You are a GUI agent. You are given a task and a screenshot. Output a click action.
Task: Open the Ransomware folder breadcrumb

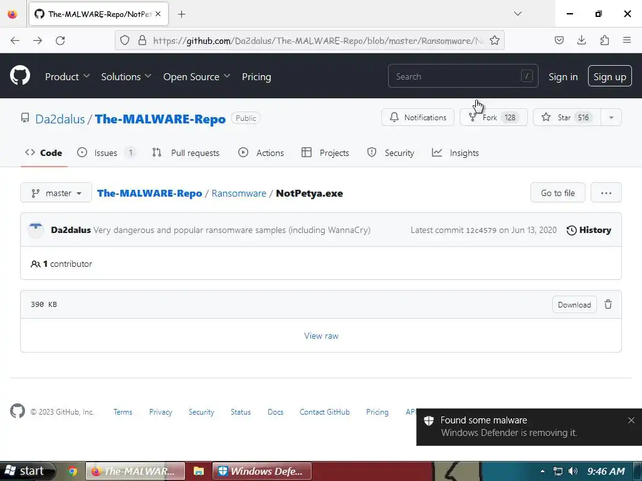(x=239, y=194)
